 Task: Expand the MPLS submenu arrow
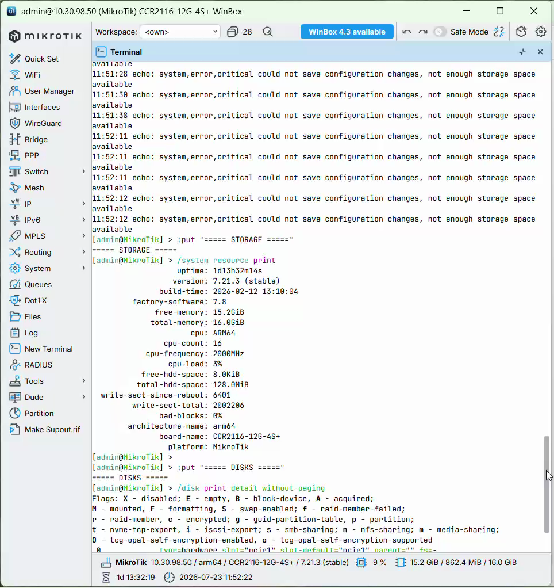(83, 236)
